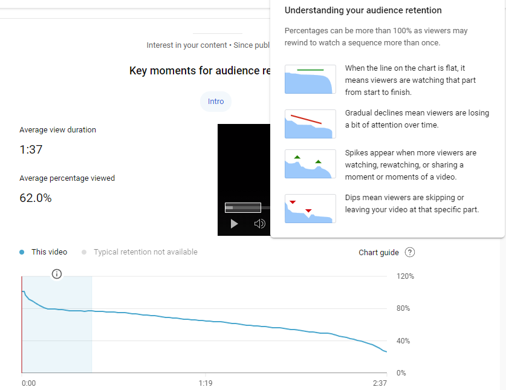Image resolution: width=506 pixels, height=390 pixels.
Task: Click the 2:37 timestamp on the chart axis
Action: [378, 383]
